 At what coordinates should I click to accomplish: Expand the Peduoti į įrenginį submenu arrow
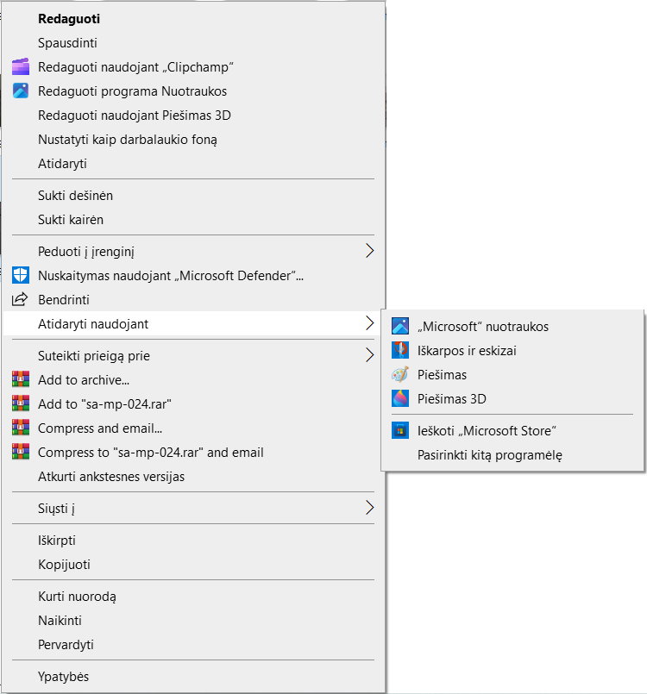point(369,252)
